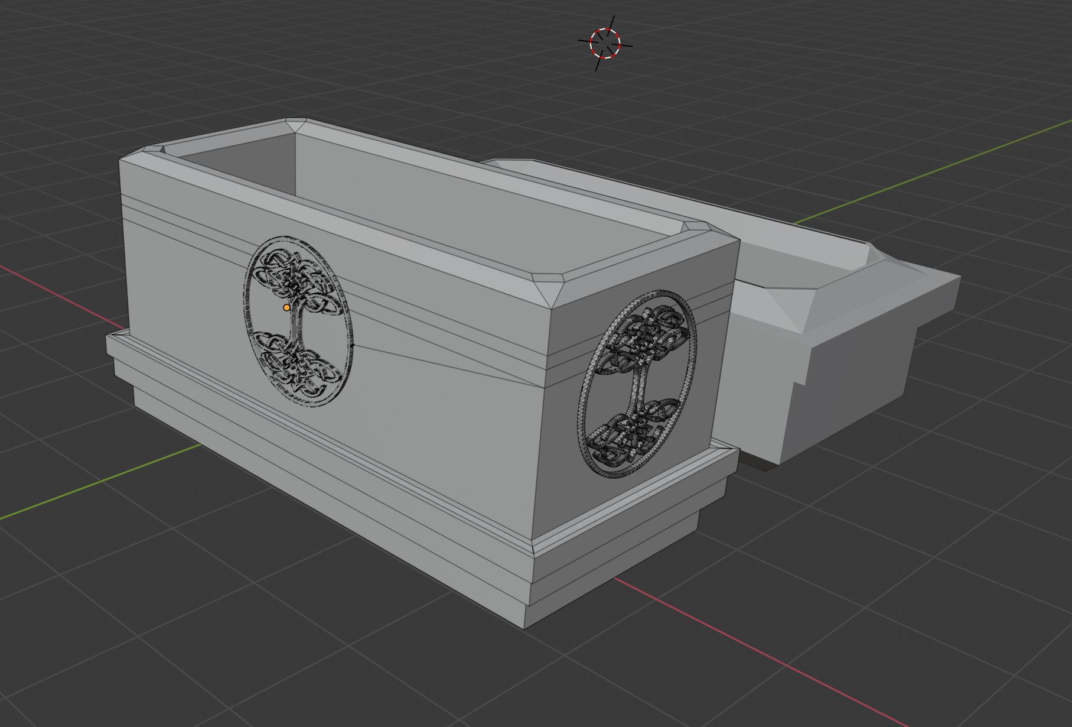
Task: Click the orange object origin dot
Action: (286, 307)
